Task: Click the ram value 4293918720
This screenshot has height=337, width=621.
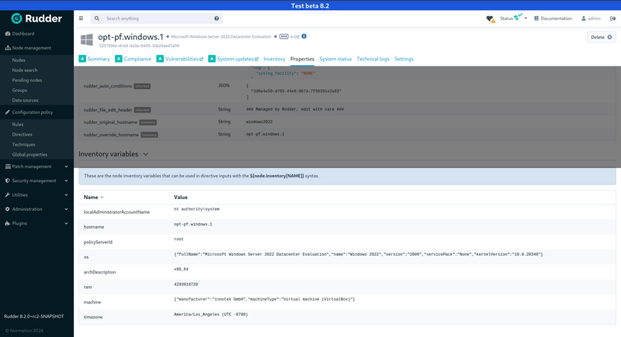Action: (186, 284)
